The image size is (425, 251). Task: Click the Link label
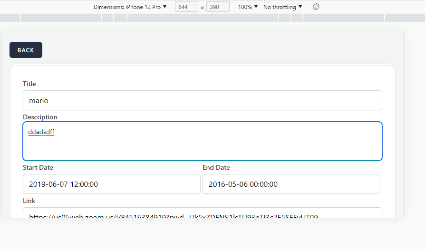(x=29, y=201)
